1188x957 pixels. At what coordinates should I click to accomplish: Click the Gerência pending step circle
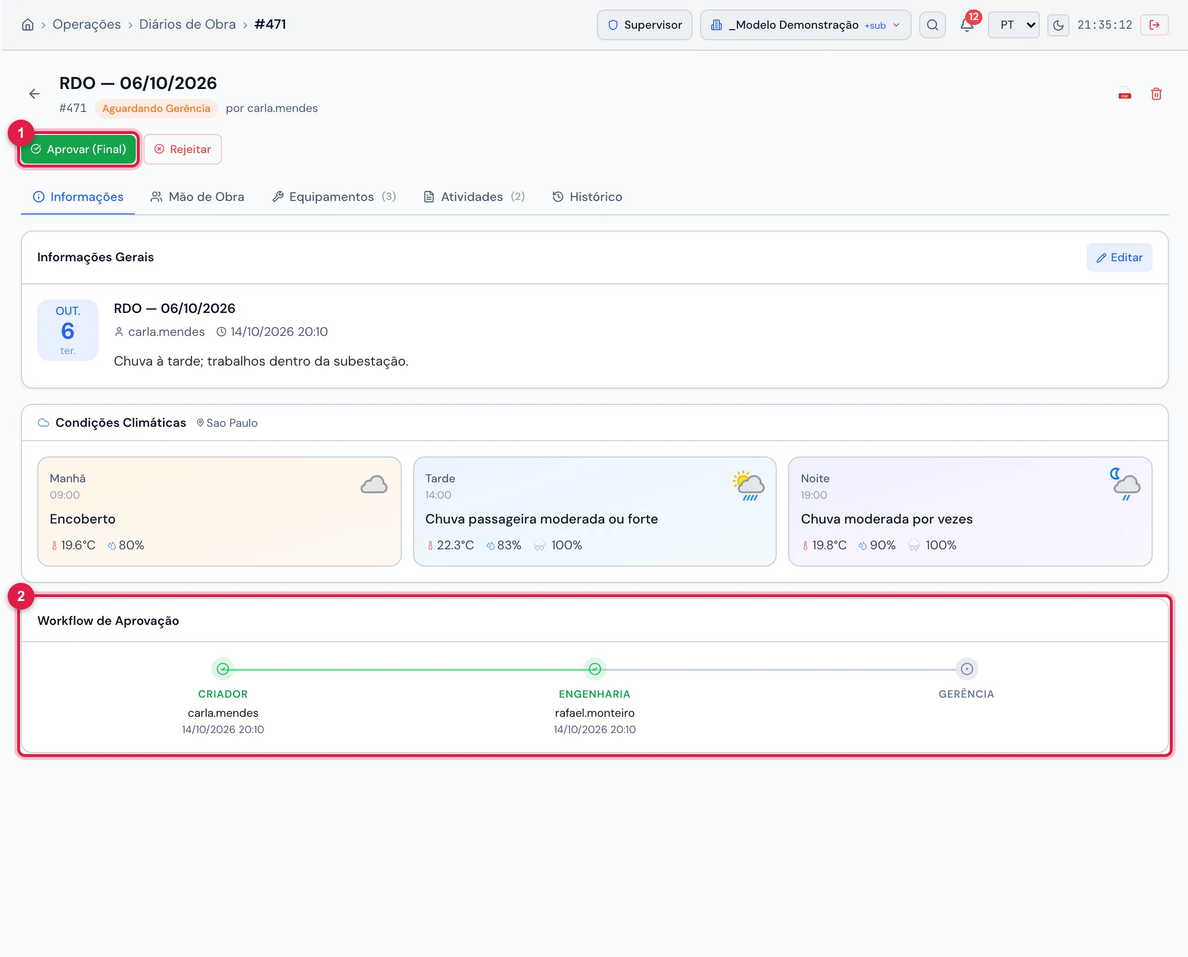[967, 668]
